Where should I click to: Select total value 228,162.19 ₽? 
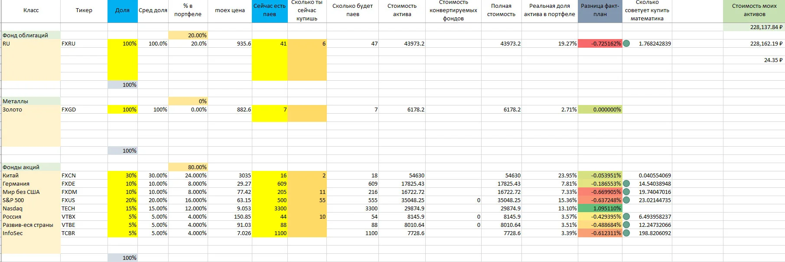tap(754, 43)
